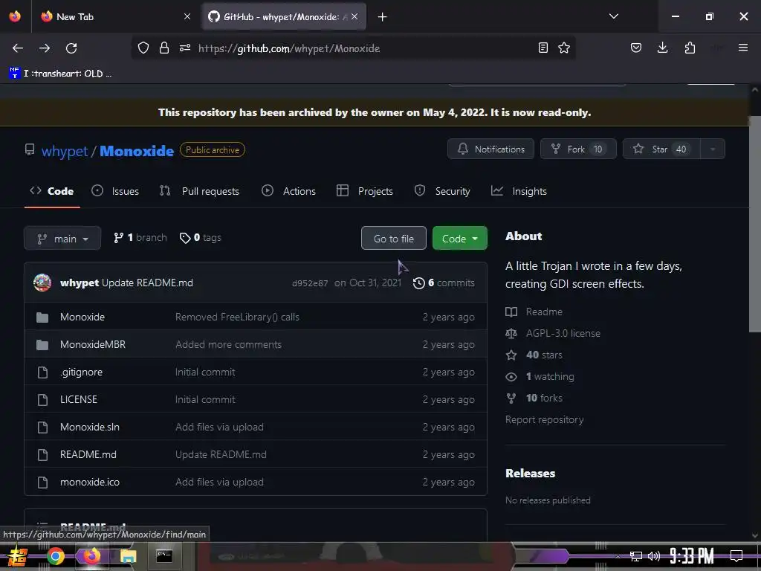Open the Pull requests tab
This screenshot has width=761, height=571.
click(199, 191)
